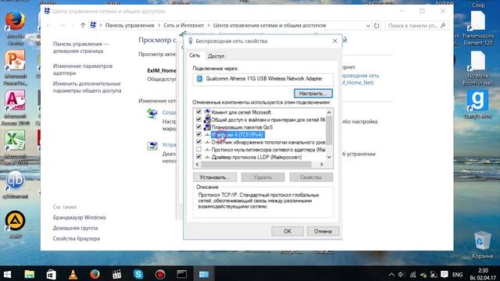Click the Удалить button

coord(262,177)
